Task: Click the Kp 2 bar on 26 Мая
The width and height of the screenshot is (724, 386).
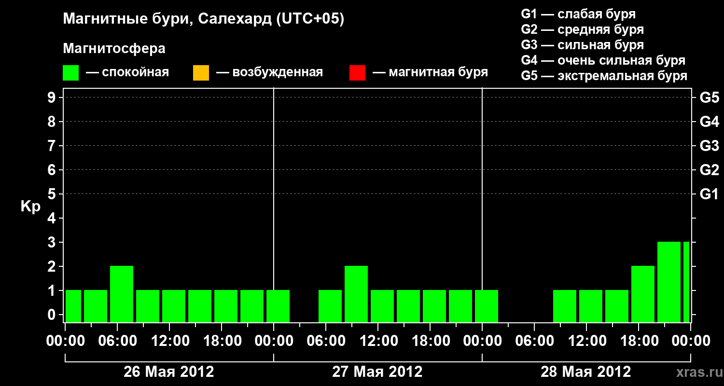Action: pyautogui.click(x=122, y=294)
